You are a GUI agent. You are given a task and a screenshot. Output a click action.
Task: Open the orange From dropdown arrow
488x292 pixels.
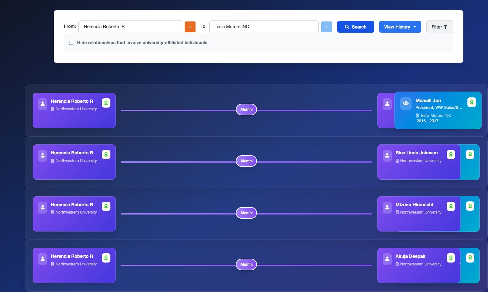(190, 27)
